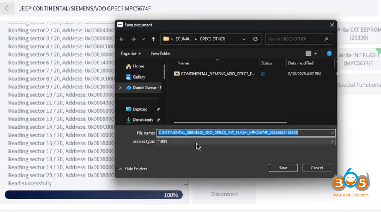
Task: Click the file list horizontal scrollbar
Action: [230, 122]
